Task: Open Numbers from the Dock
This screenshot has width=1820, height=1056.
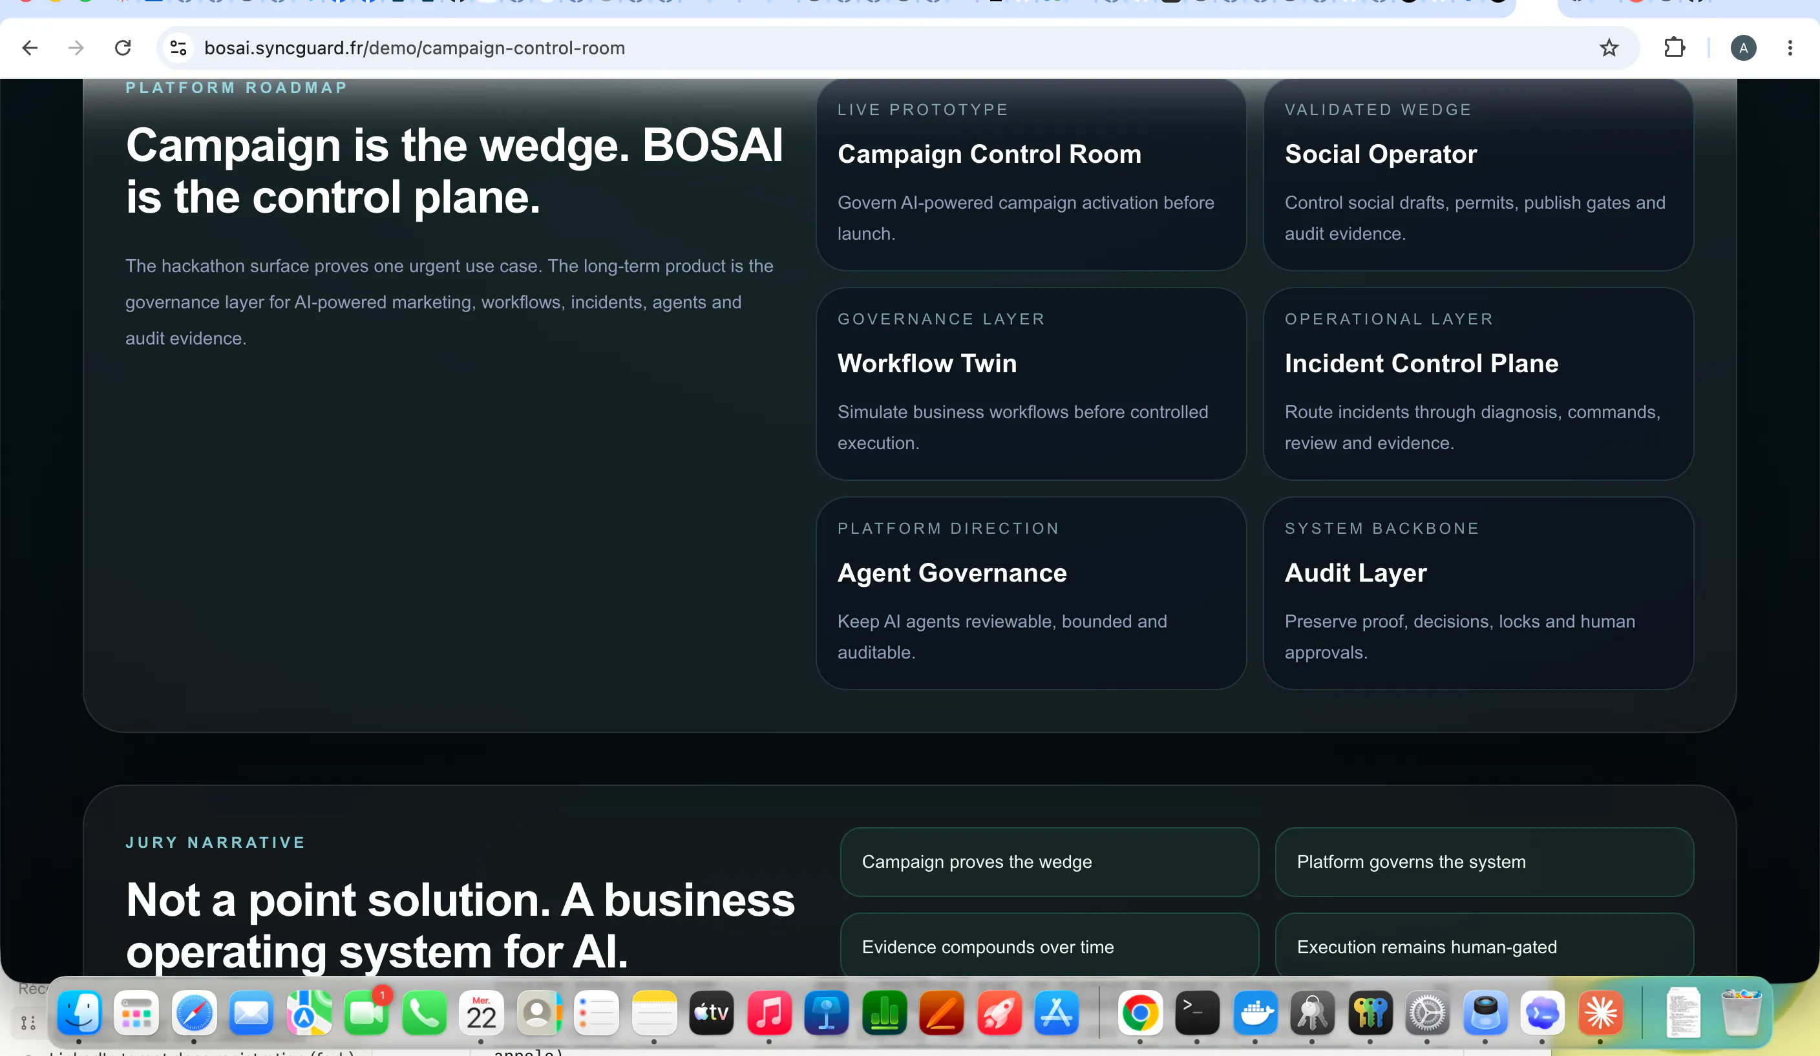Action: coord(884,1013)
